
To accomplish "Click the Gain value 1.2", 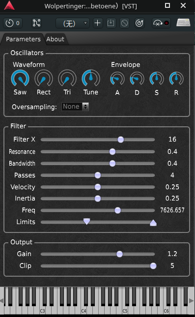I will pyautogui.click(x=172, y=254).
